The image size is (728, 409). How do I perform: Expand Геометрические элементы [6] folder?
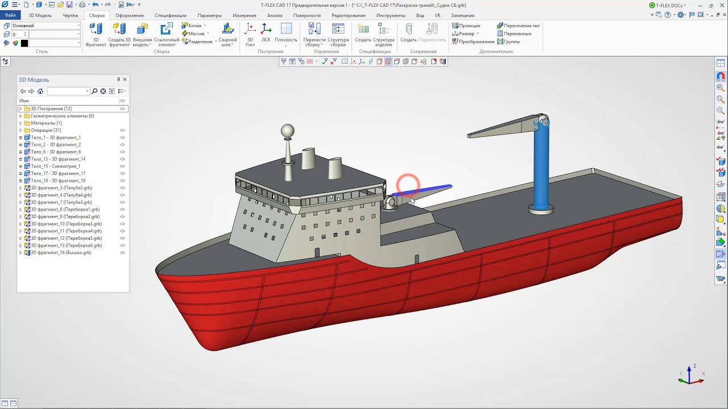coord(20,116)
